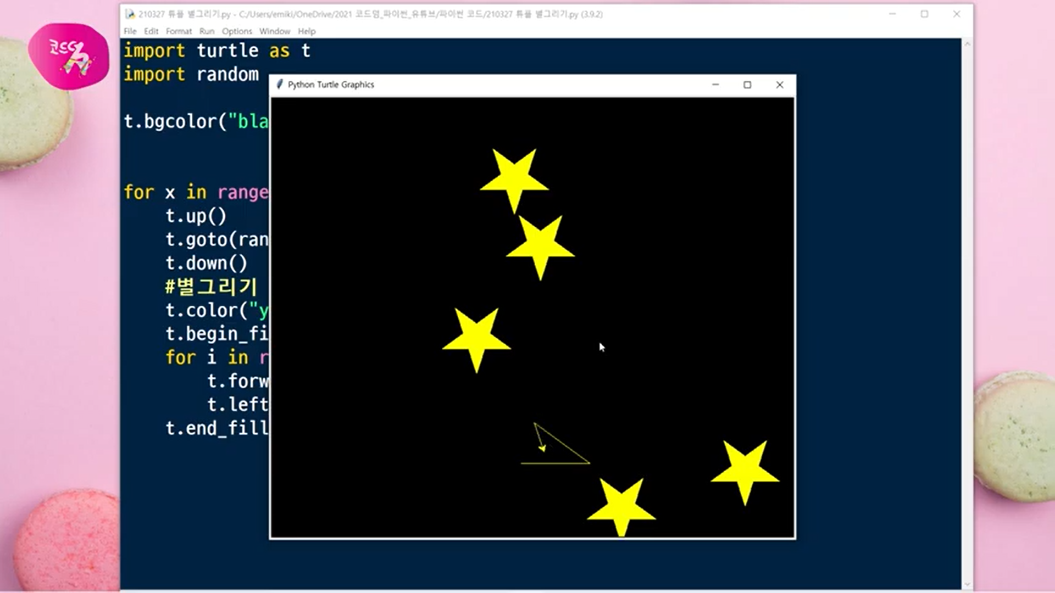Viewport: 1055px width, 593px height.
Task: Maximize the Python Turtle Graphics window
Action: tap(747, 85)
